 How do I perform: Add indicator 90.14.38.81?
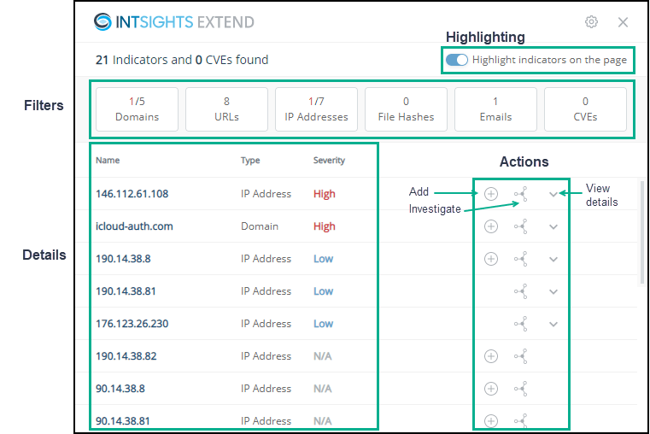491,420
